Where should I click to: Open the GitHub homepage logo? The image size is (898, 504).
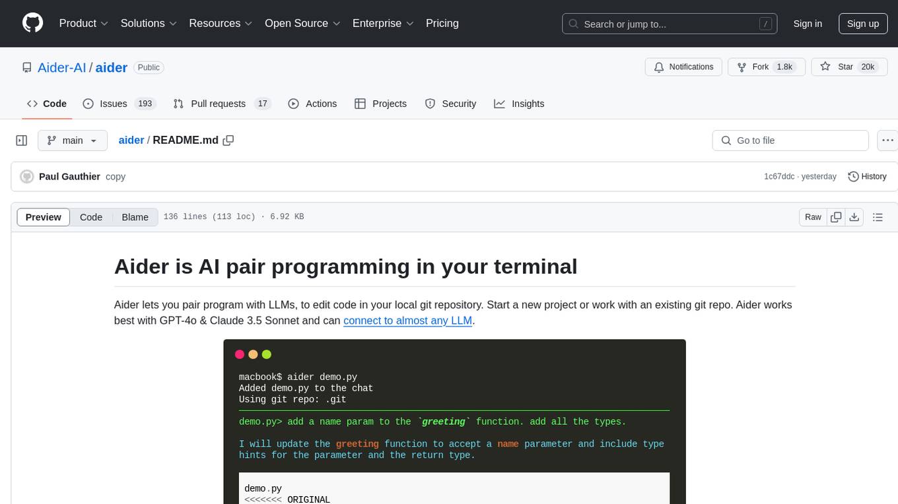click(32, 23)
